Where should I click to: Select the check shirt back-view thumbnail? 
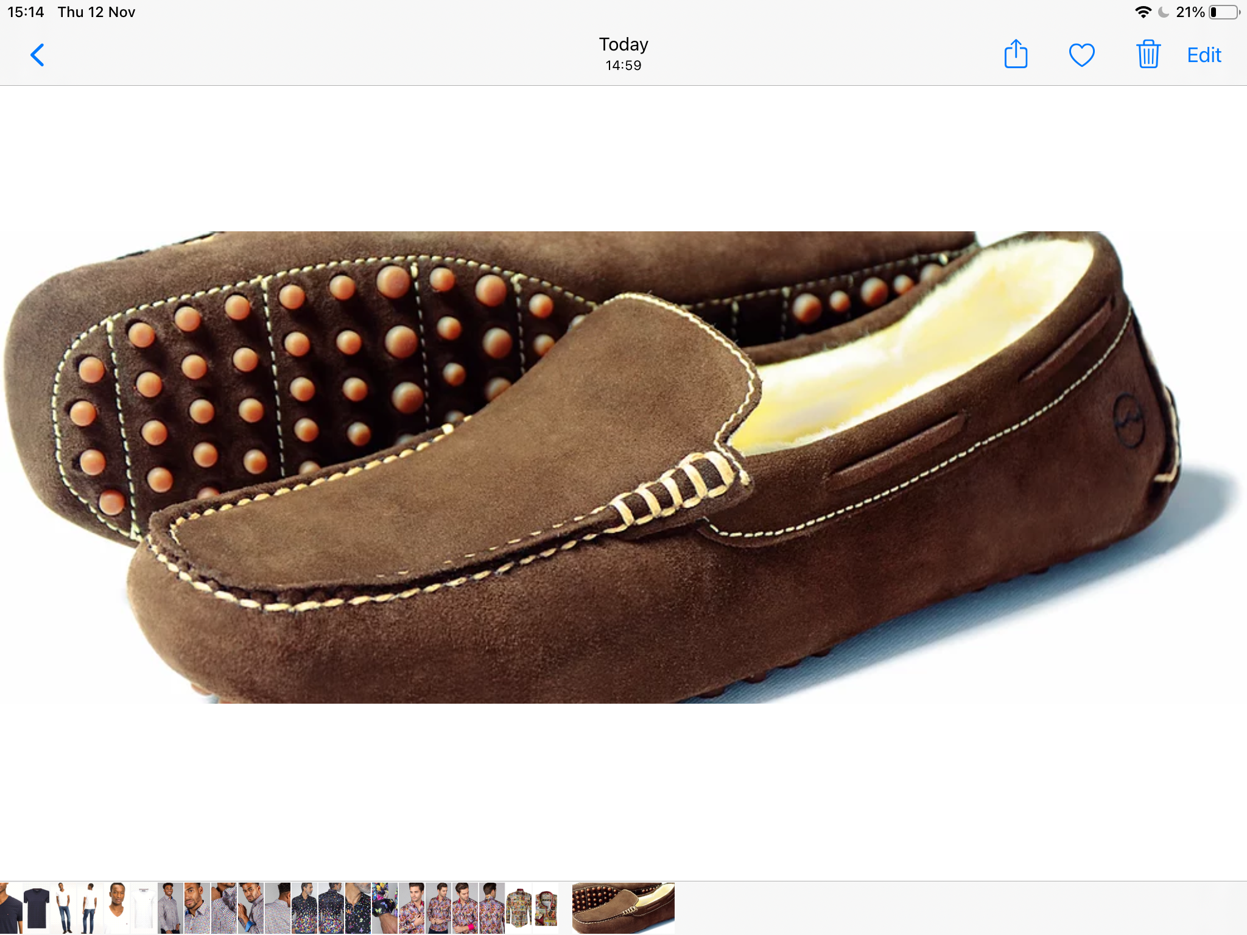click(x=278, y=908)
